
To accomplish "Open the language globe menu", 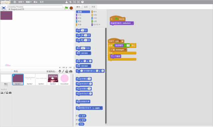I will click(15, 2).
